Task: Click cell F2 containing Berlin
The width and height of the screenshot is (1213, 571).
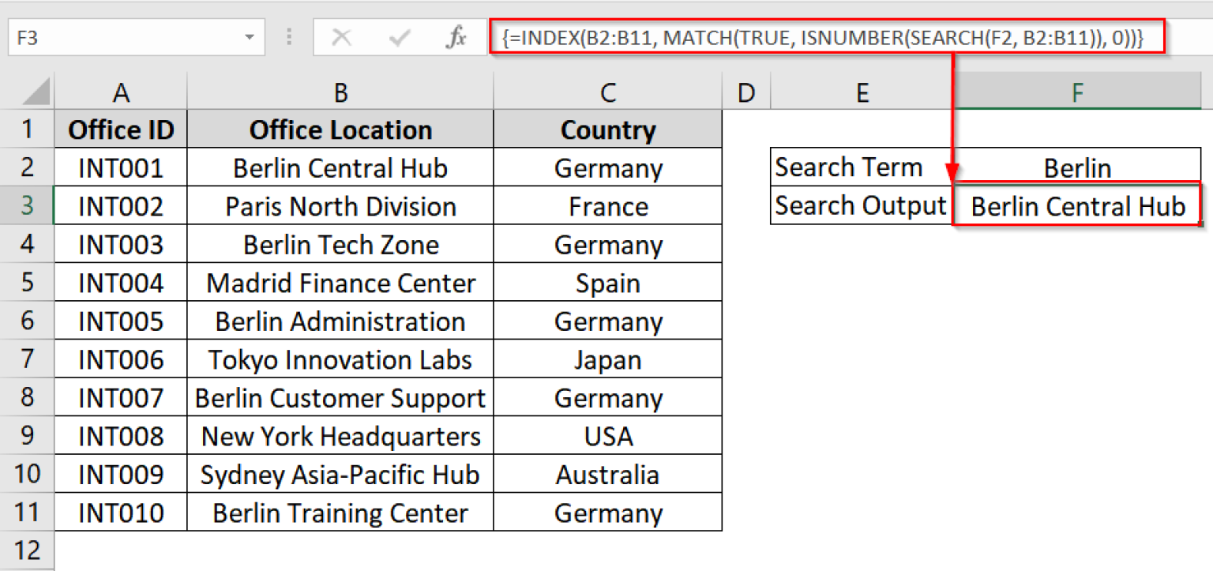Action: tap(1078, 167)
